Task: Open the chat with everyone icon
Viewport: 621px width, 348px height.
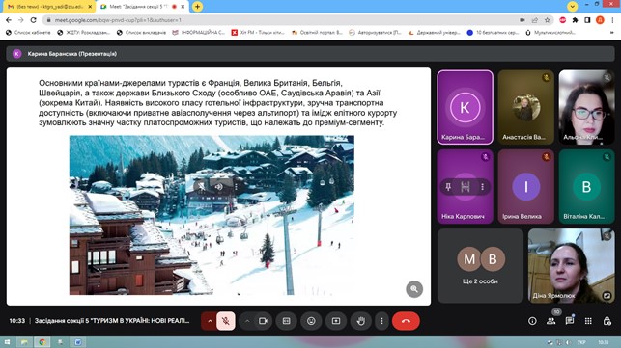Action: click(x=570, y=321)
